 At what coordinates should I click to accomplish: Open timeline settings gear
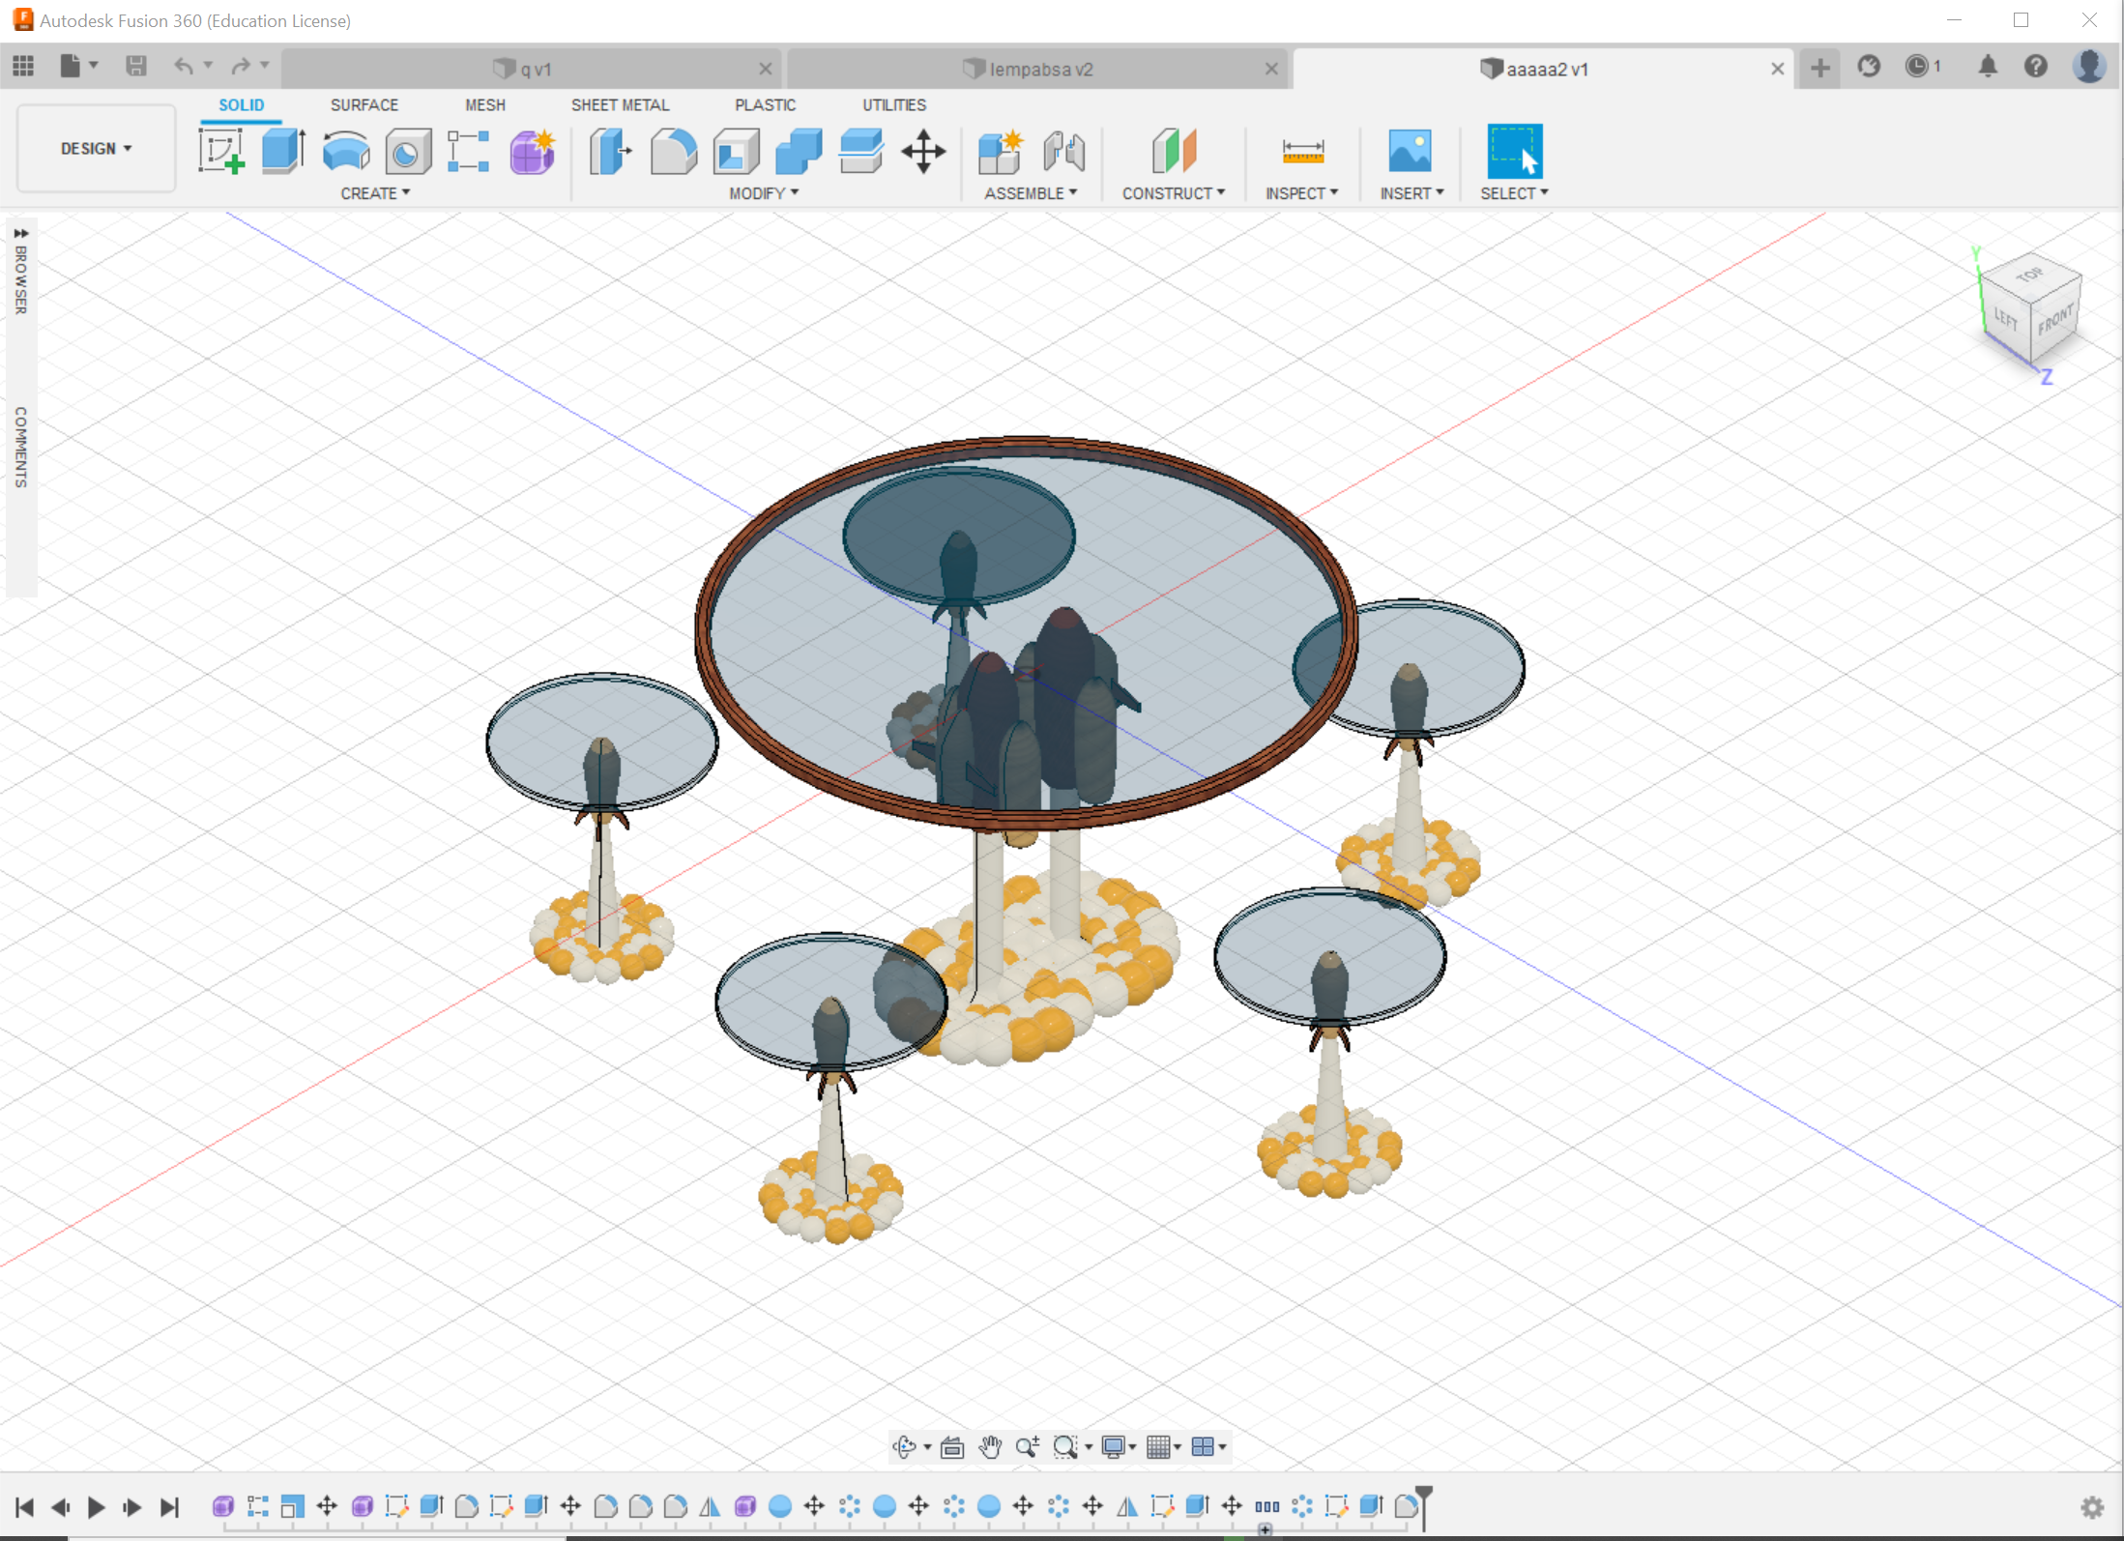2092,1507
